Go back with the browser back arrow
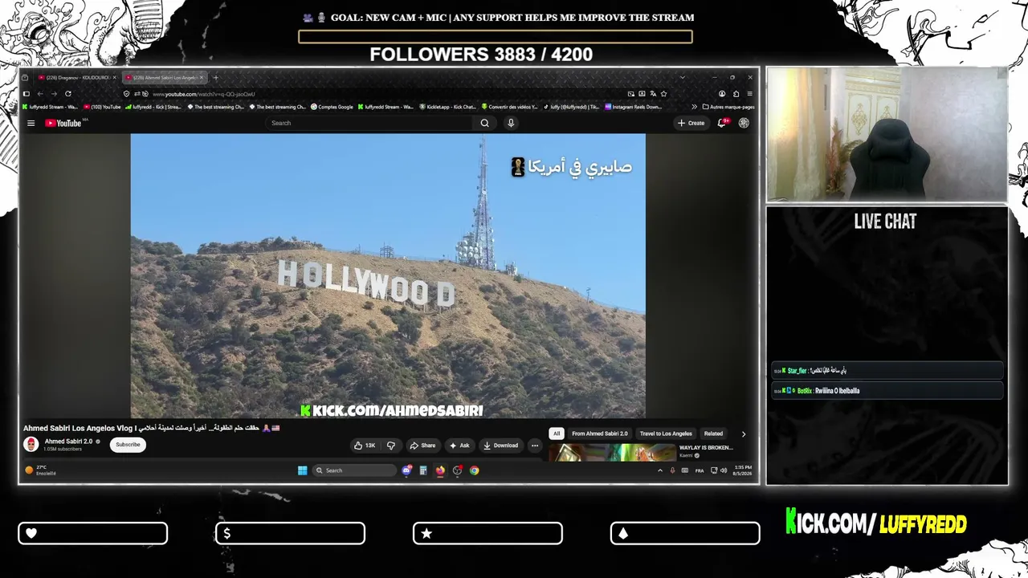 click(39, 94)
